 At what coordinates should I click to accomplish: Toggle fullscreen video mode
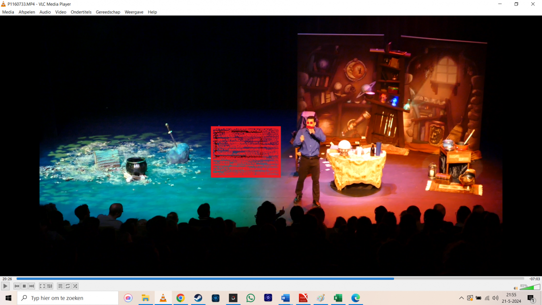tap(42, 286)
